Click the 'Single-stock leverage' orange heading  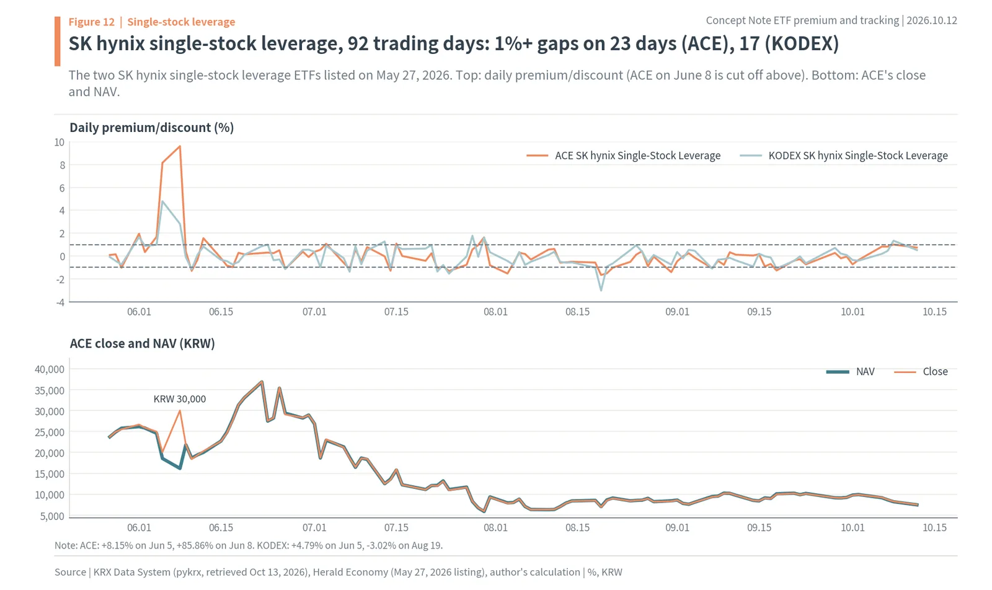pos(181,22)
